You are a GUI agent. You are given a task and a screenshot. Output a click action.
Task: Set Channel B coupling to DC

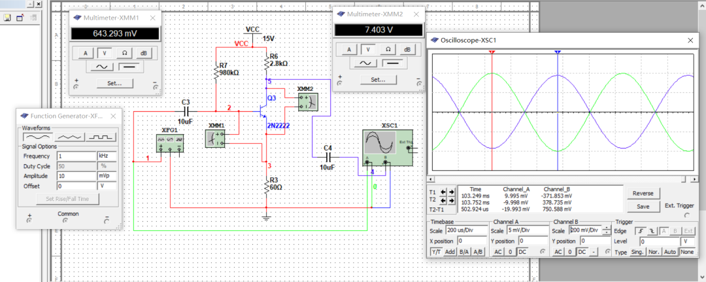click(x=582, y=252)
